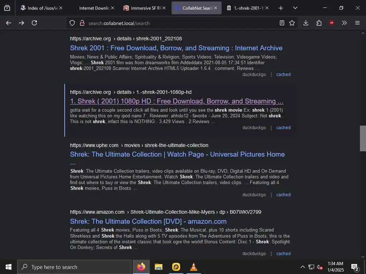Viewport: 366px width, 274px height.
Task: Open Shrek Ultimate Collection Watch Page result
Action: (x=177, y=154)
